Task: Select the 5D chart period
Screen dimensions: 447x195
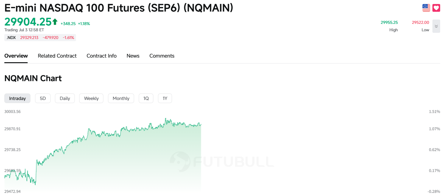Action: pyautogui.click(x=43, y=98)
